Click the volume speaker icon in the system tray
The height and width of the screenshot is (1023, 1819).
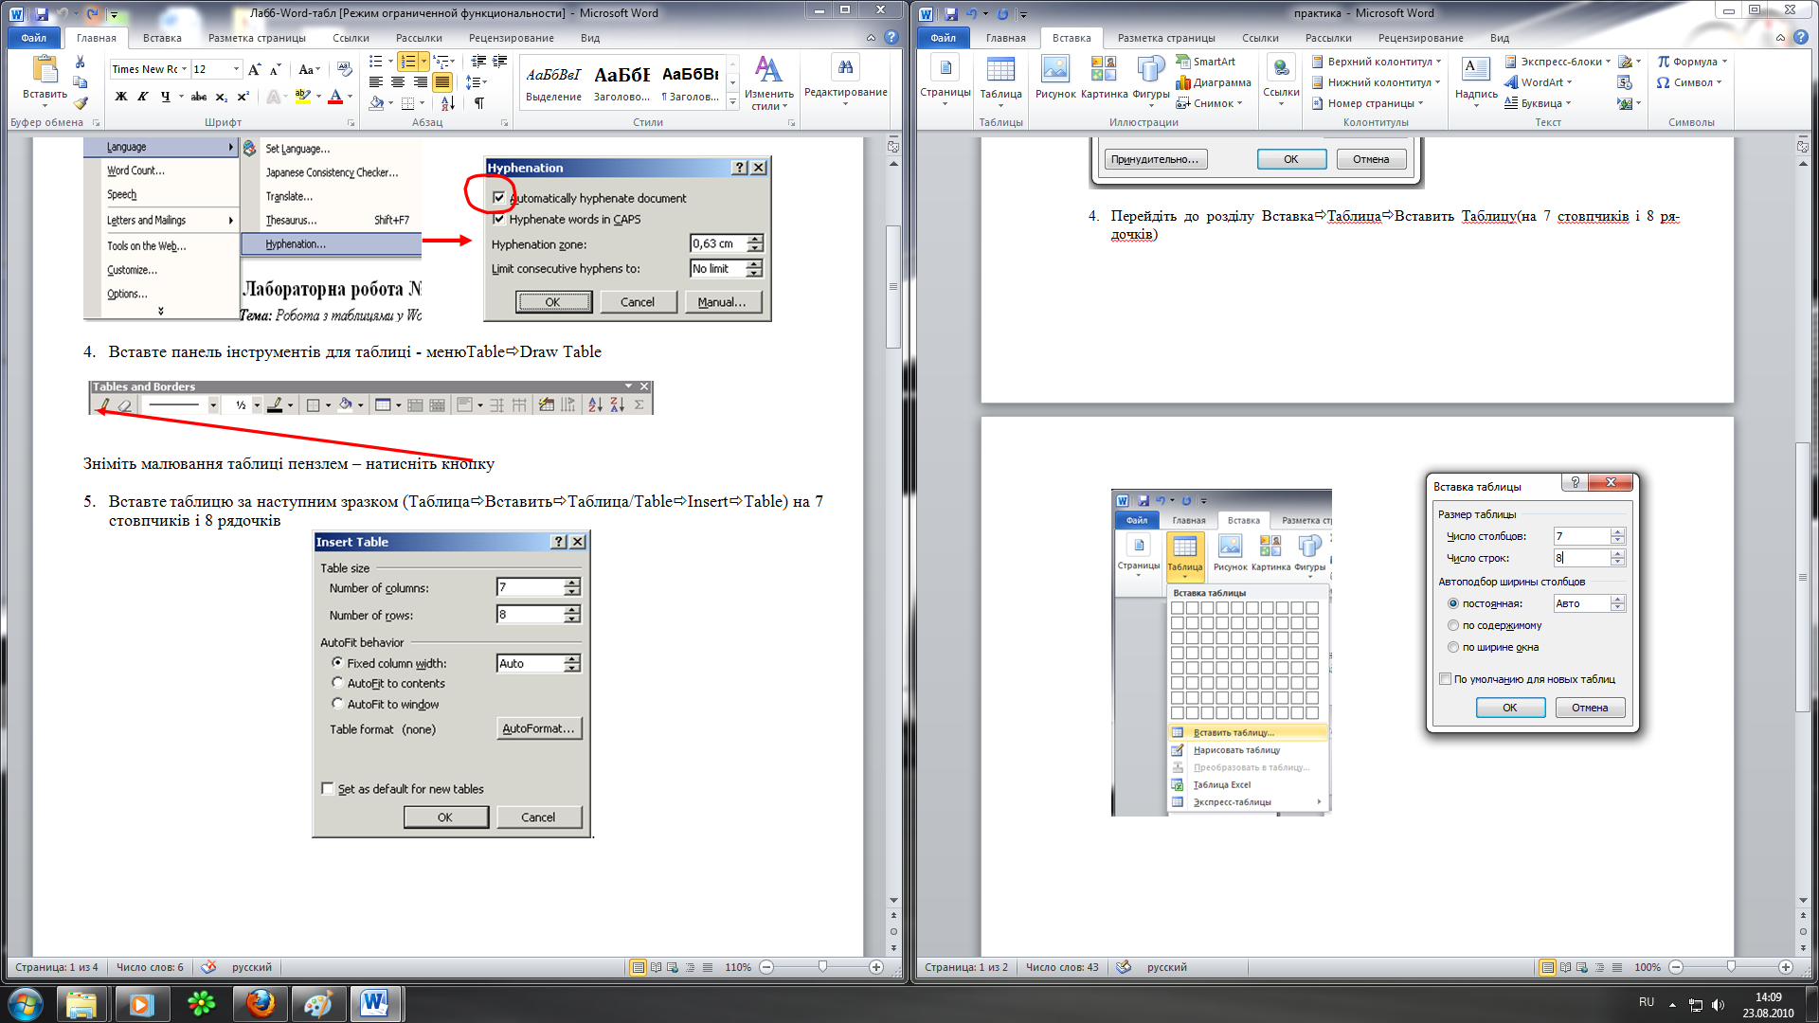[x=1719, y=1005]
